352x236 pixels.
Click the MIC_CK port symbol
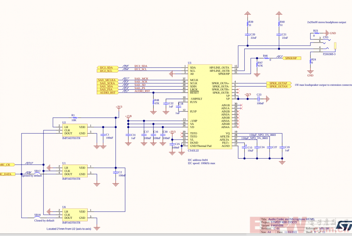pyautogui.click(x=7, y=165)
